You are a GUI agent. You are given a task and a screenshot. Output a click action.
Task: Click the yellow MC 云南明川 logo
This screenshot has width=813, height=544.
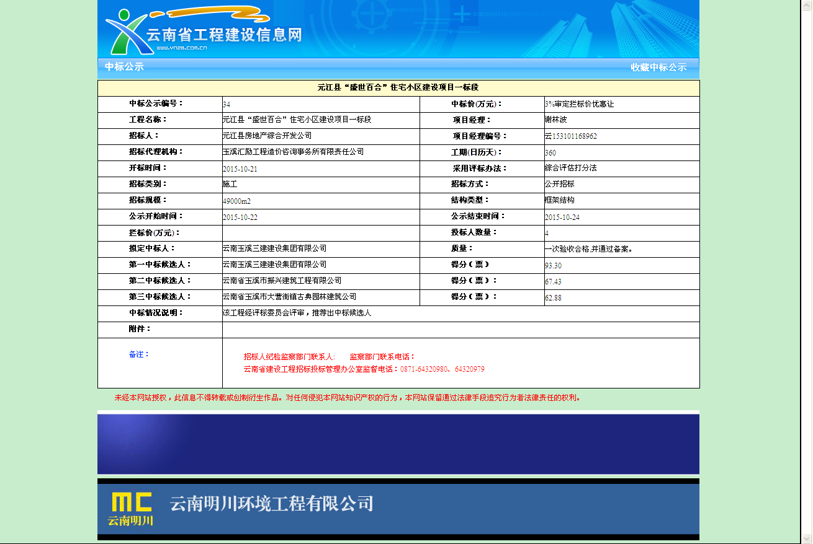pos(131,509)
